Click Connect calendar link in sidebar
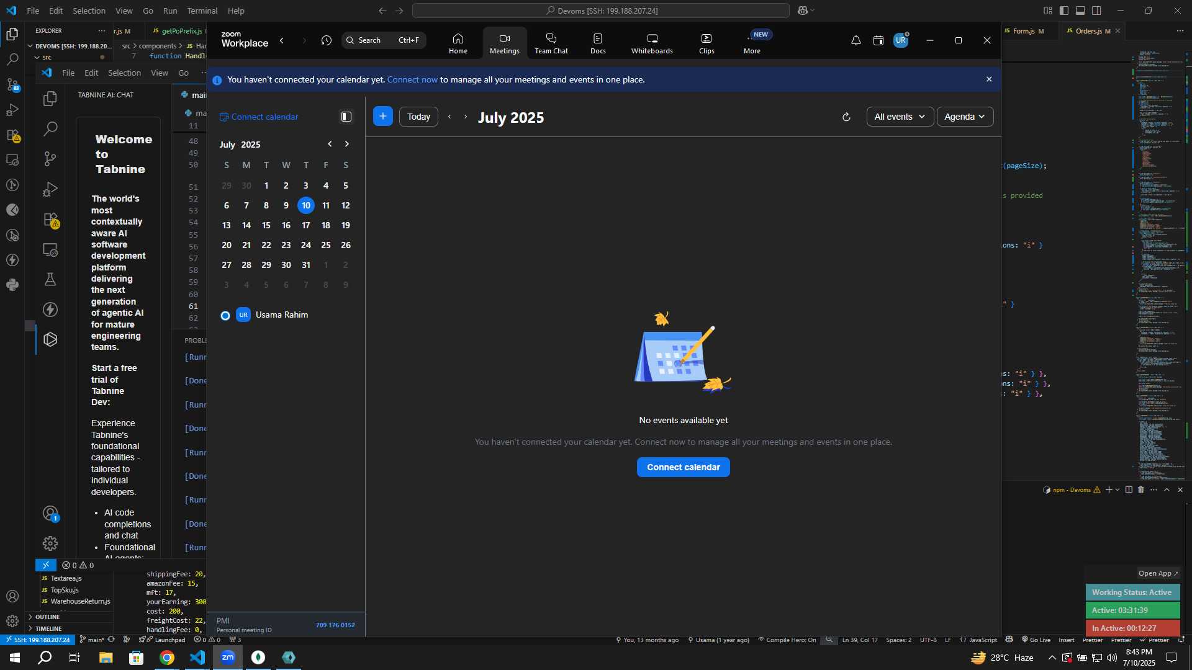 (x=259, y=117)
